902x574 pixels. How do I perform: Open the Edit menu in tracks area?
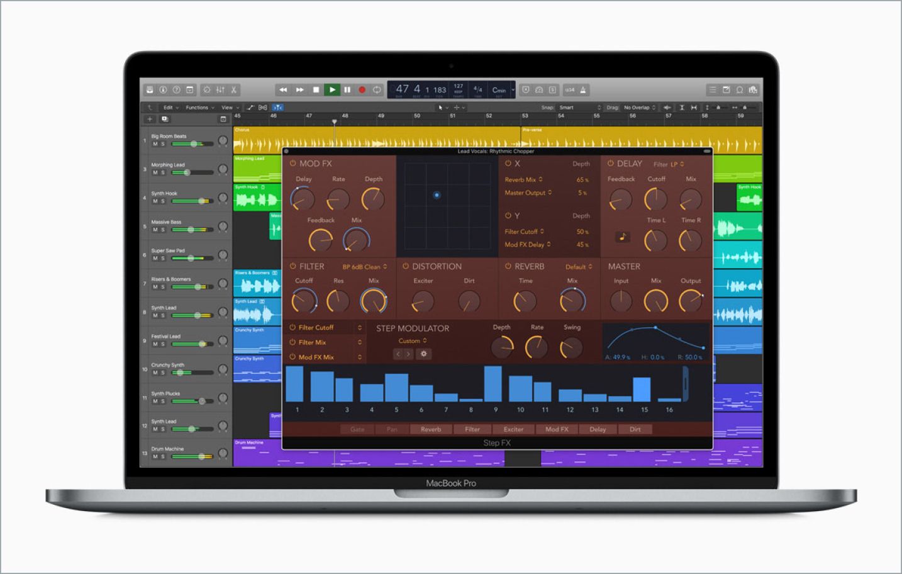tap(170, 108)
